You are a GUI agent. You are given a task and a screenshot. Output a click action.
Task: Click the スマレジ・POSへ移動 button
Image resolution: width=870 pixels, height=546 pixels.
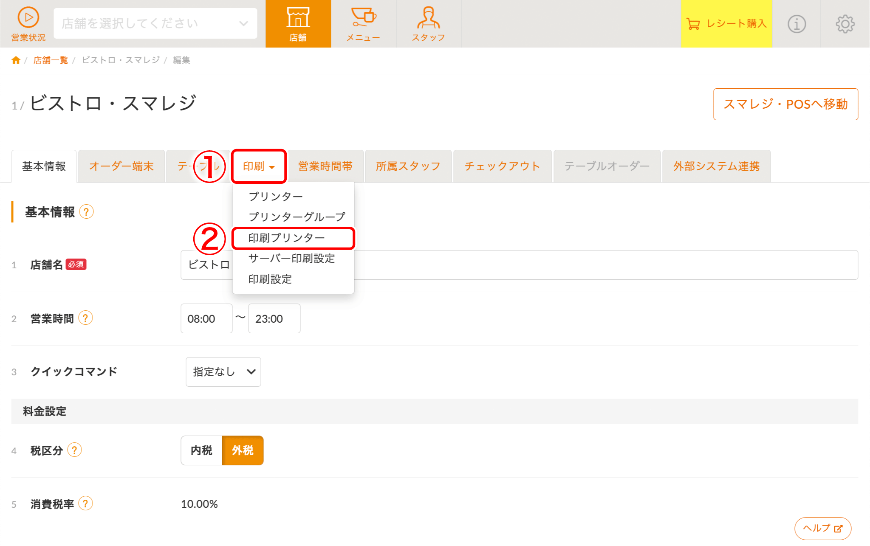[785, 104]
